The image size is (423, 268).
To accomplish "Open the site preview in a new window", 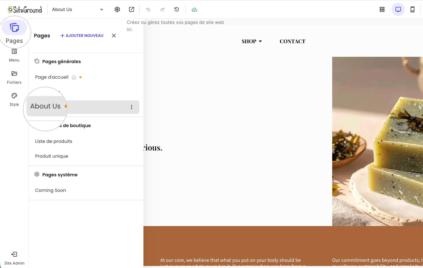I will pos(132,10).
